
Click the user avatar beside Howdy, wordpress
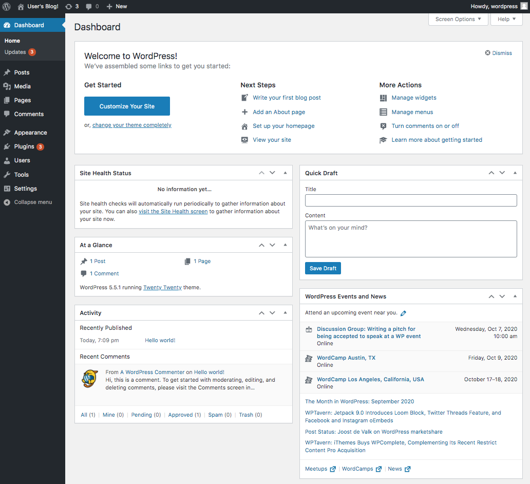tap(524, 7)
